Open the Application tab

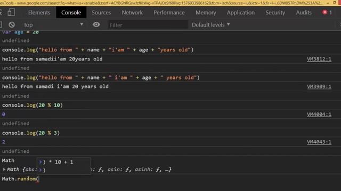coord(240,13)
